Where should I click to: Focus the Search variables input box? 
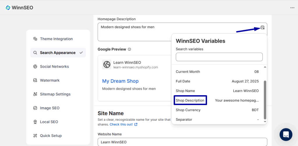click(219, 57)
